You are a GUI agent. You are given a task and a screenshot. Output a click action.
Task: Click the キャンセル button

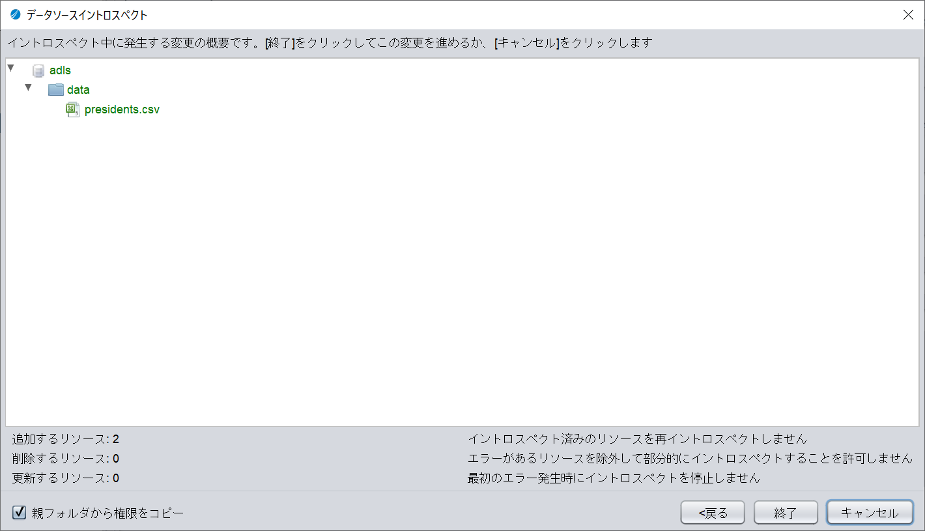pyautogui.click(x=870, y=513)
